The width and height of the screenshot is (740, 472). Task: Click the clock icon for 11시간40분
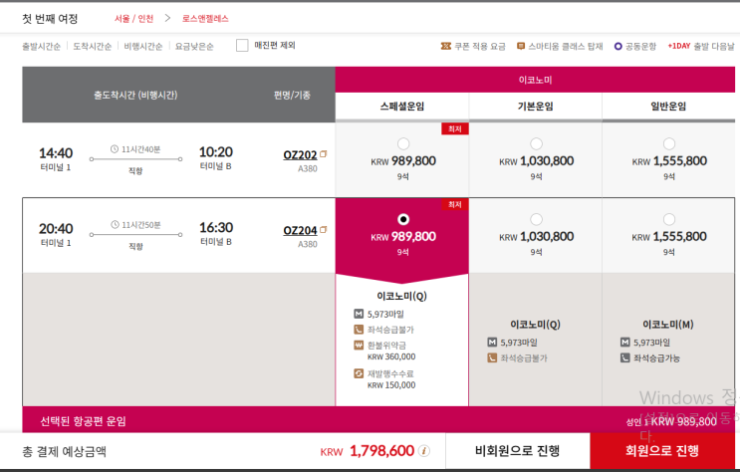click(115, 149)
